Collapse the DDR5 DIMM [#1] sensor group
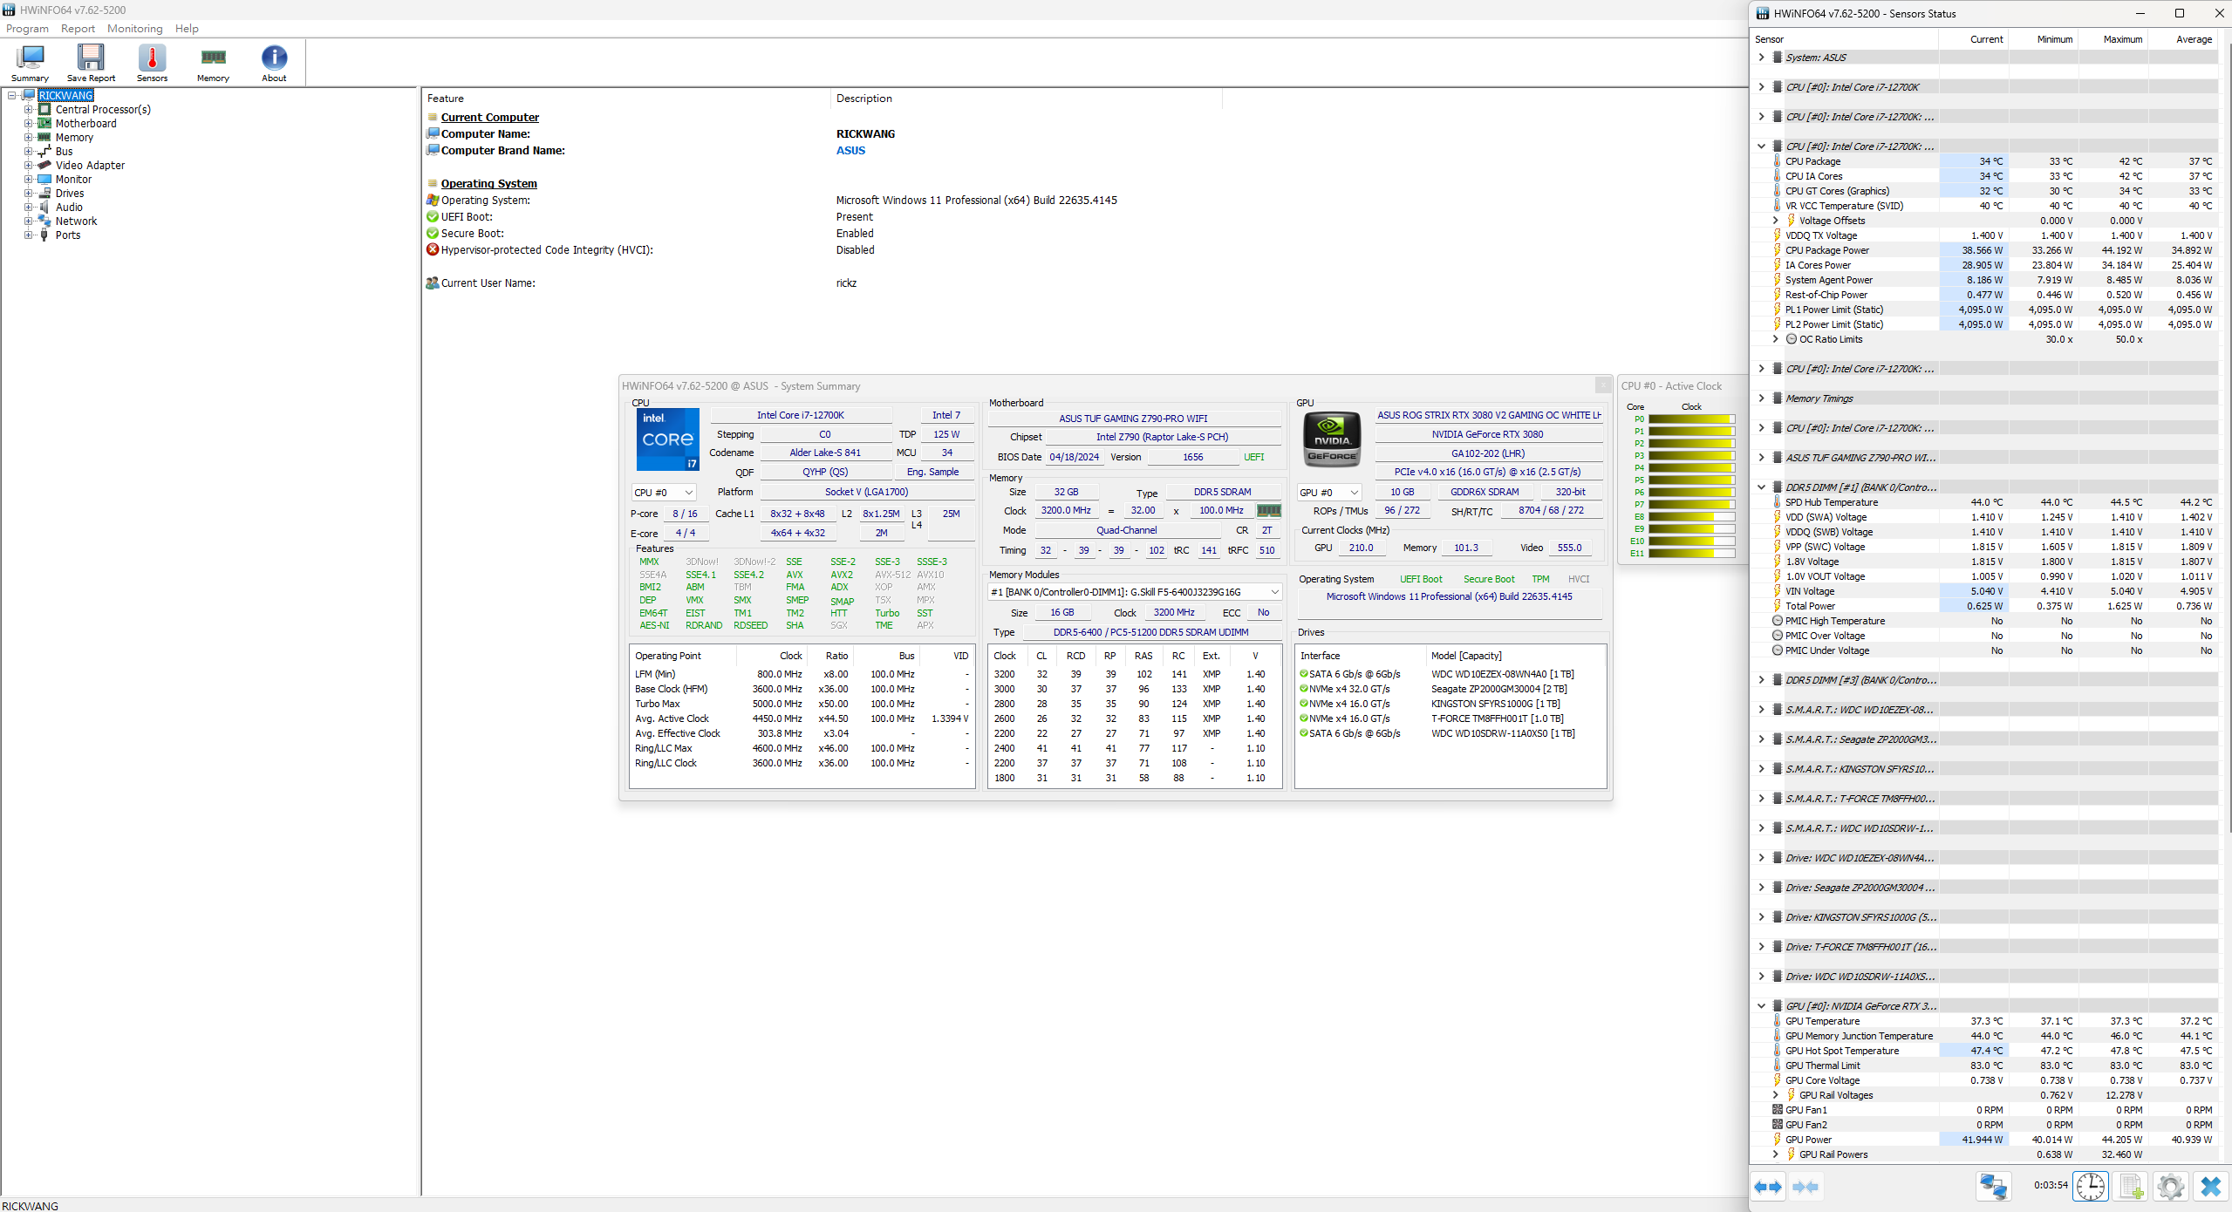 point(1761,487)
